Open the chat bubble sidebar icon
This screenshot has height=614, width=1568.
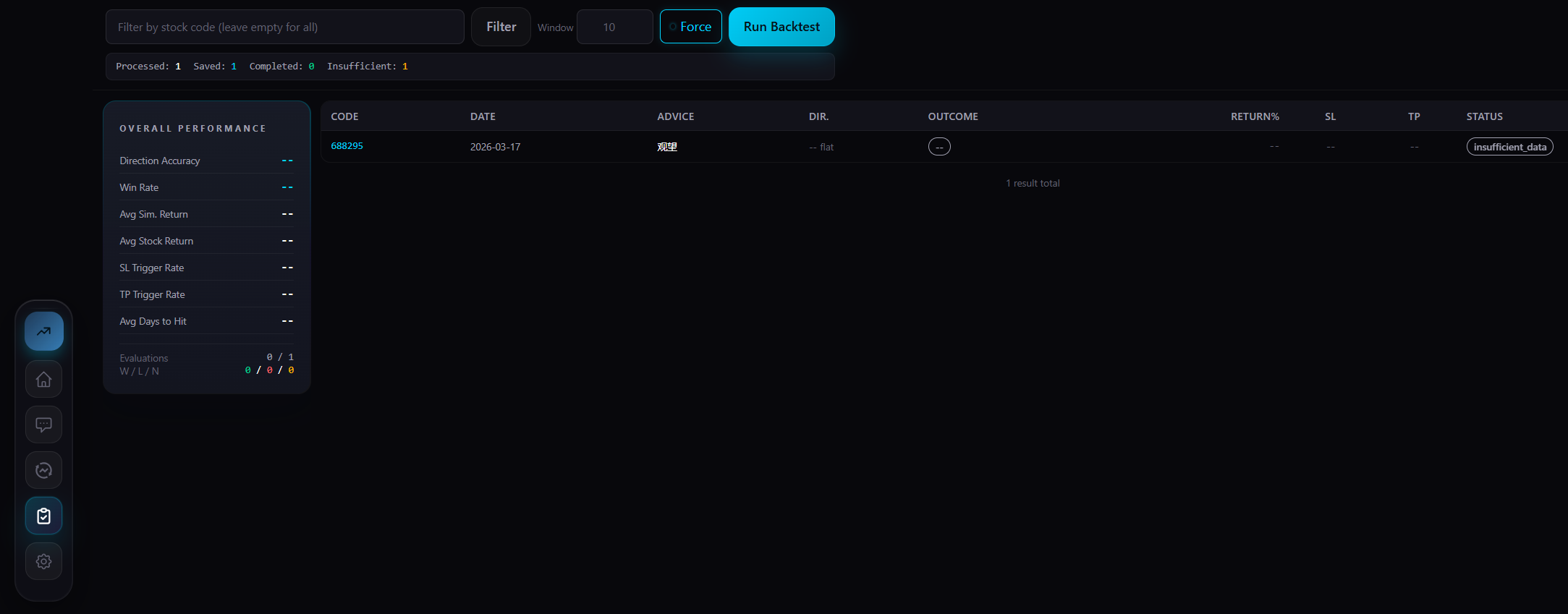click(x=44, y=425)
